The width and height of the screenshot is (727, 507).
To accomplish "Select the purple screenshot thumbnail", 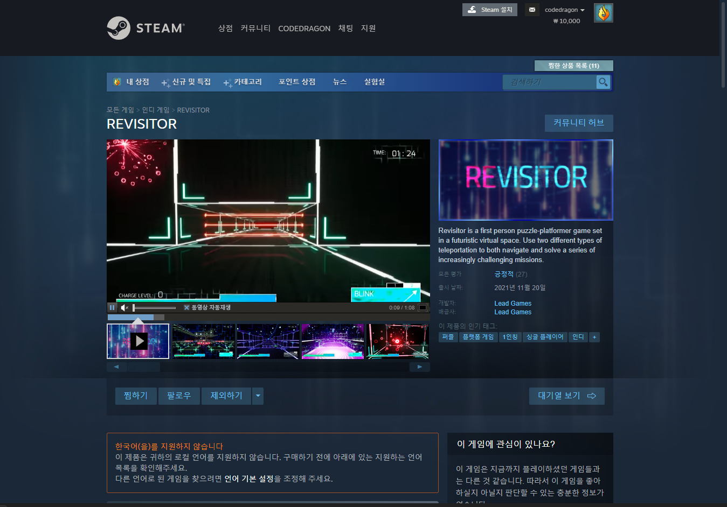I will pos(333,341).
